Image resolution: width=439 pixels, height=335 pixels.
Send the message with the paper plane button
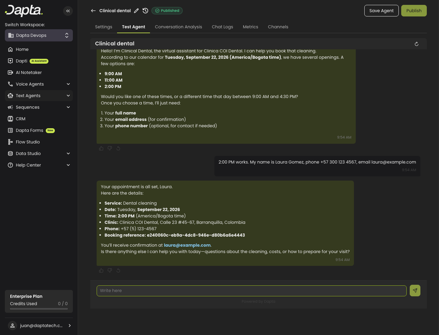tap(415, 291)
